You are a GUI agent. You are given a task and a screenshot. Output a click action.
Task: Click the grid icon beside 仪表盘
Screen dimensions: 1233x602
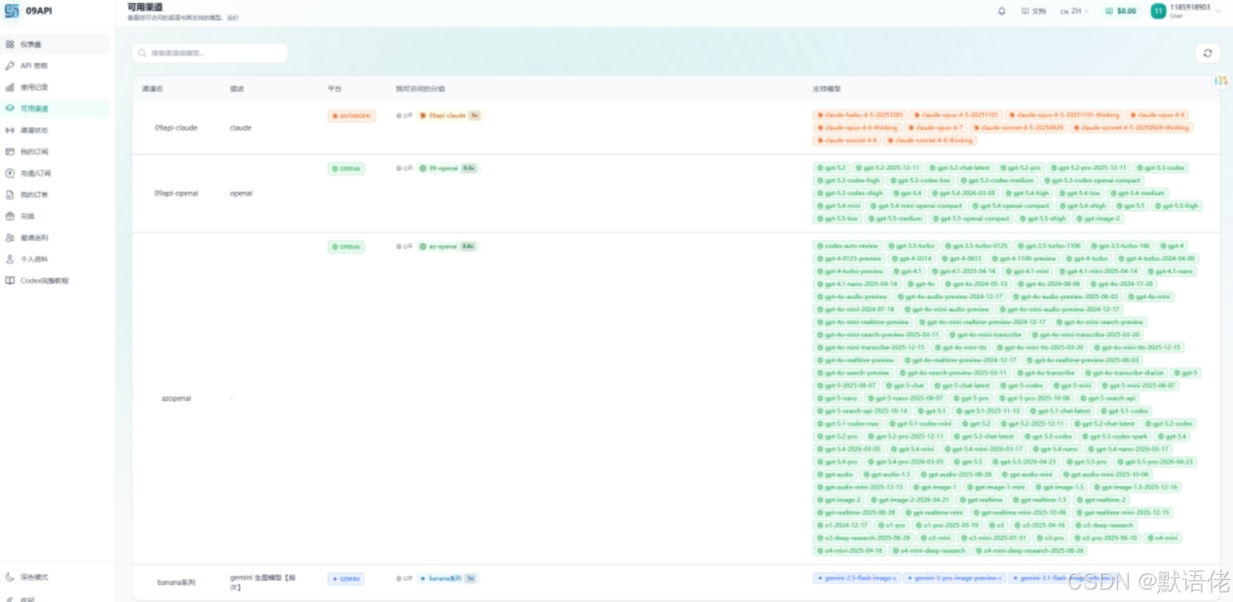(x=10, y=44)
